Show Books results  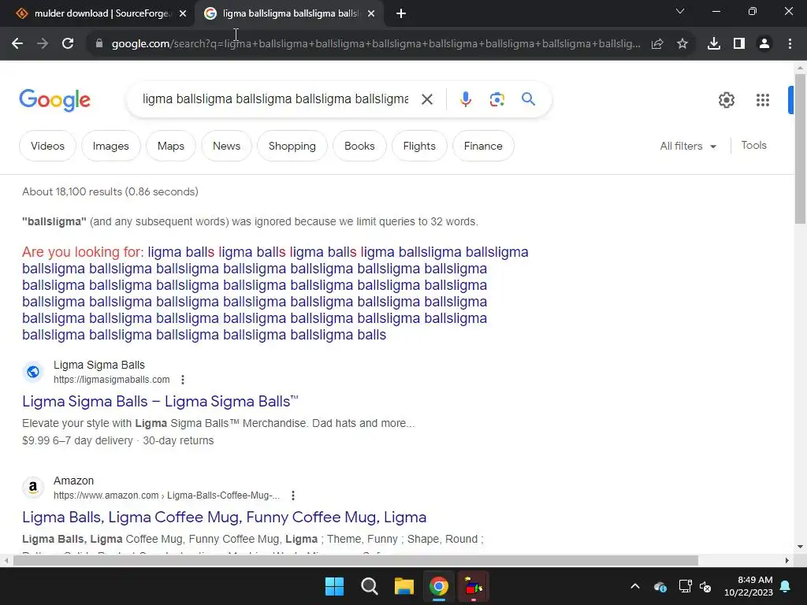click(x=359, y=146)
